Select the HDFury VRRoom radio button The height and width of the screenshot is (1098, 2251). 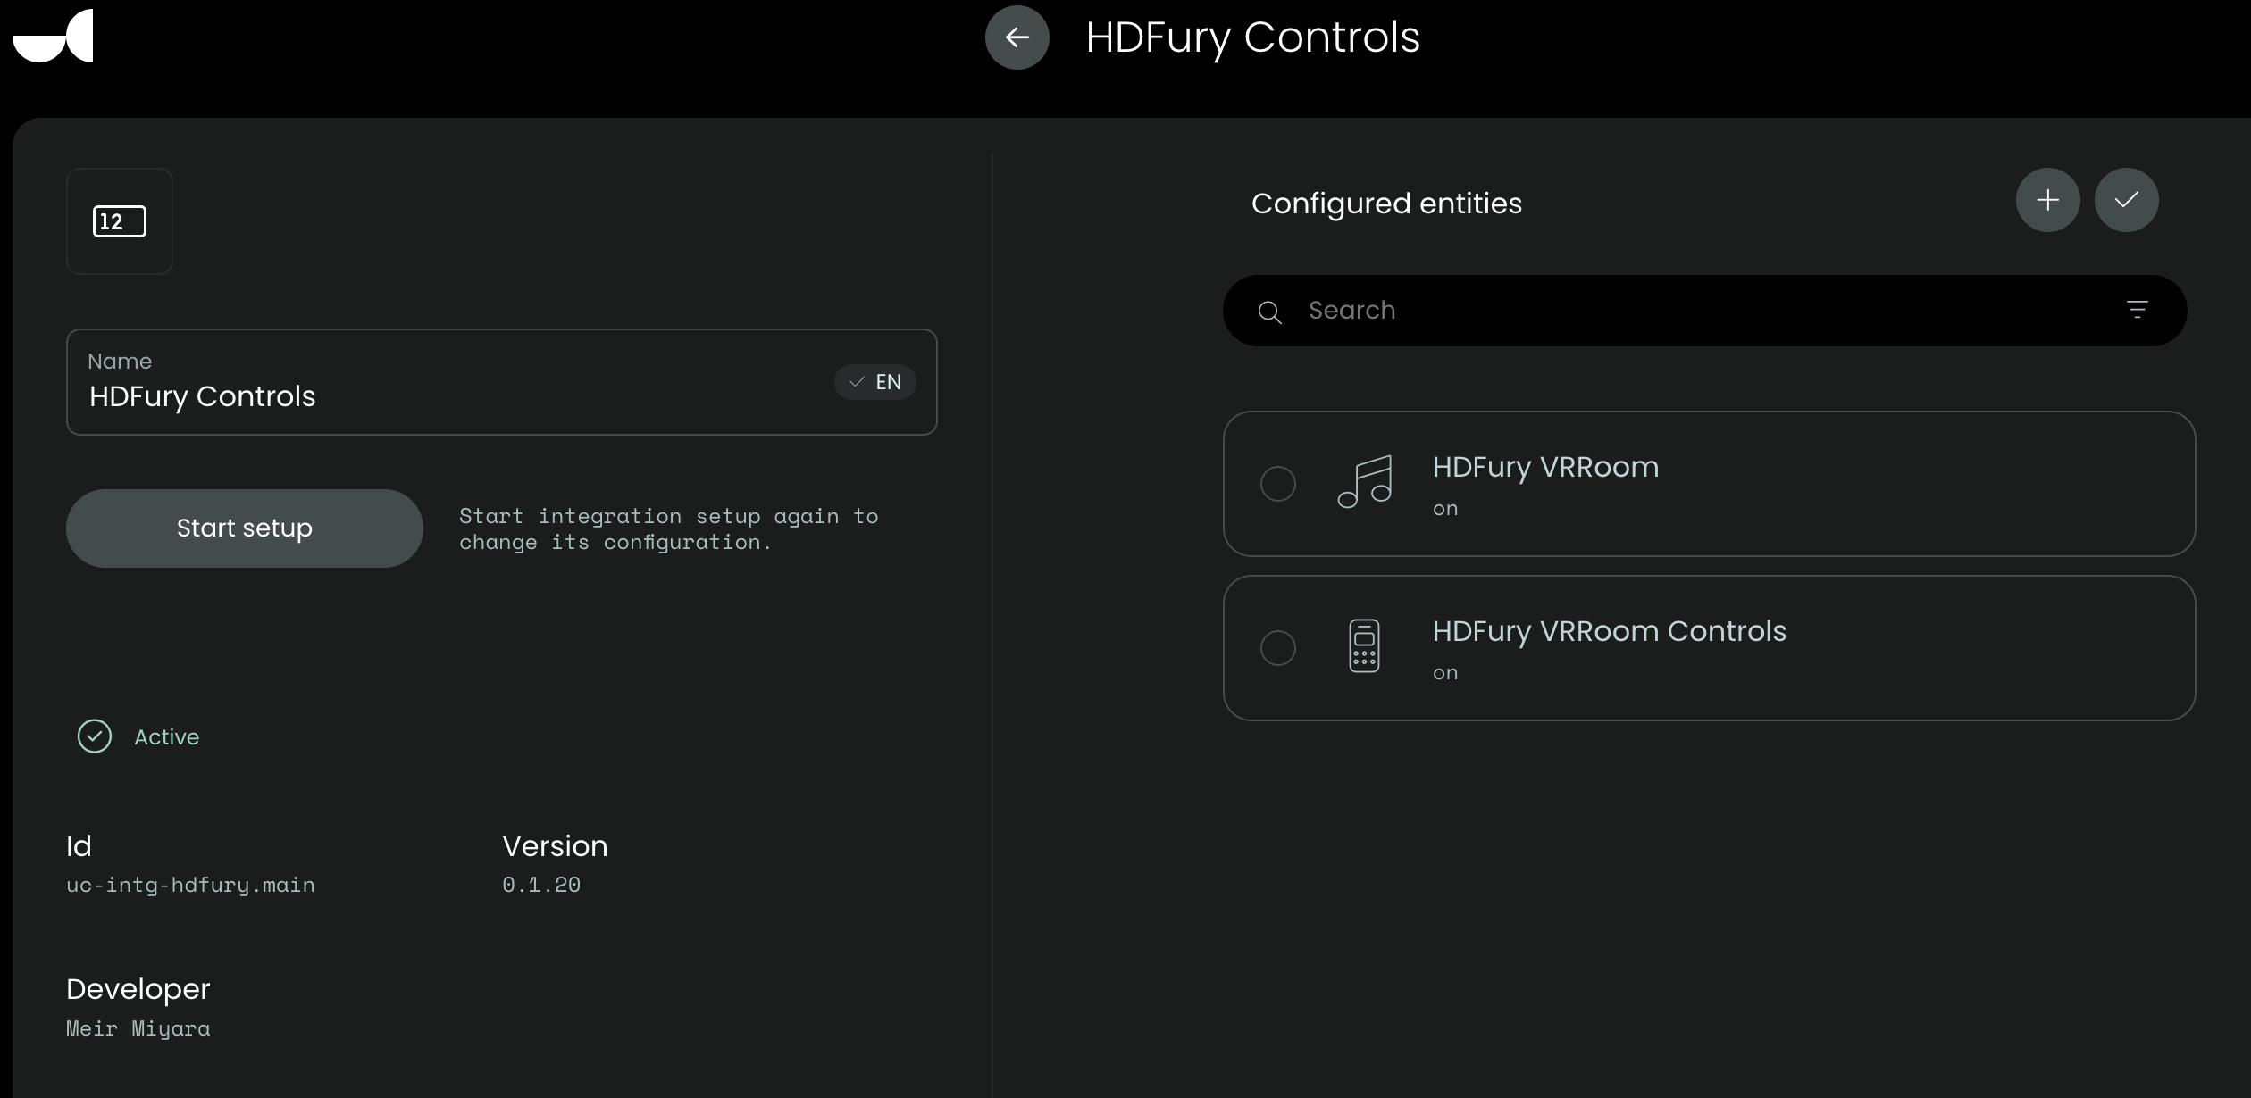pyautogui.click(x=1277, y=484)
